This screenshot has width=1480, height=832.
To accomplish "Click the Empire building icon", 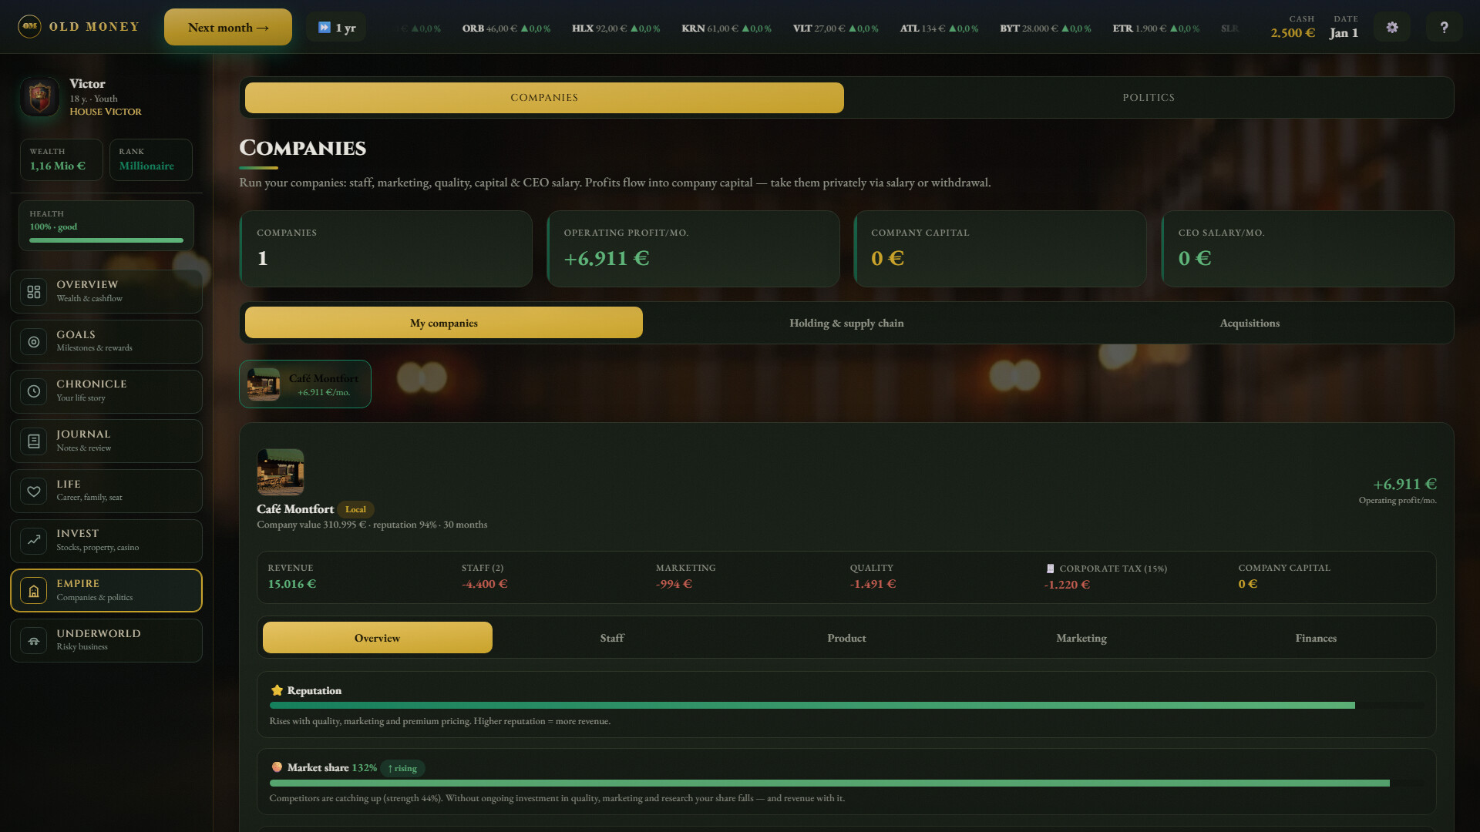I will 34,591.
